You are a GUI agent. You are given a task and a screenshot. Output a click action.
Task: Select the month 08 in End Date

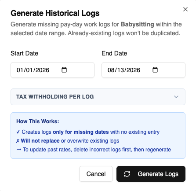(x=111, y=70)
